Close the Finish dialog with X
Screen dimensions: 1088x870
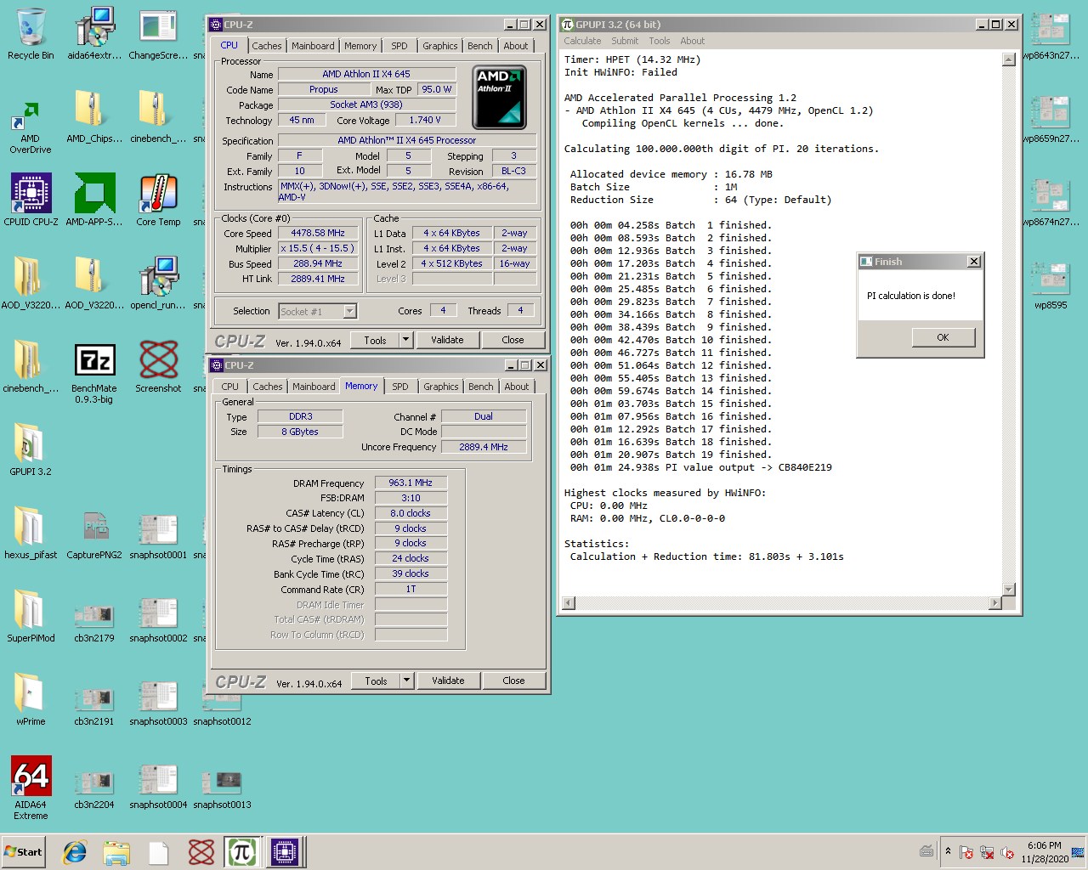coord(974,262)
